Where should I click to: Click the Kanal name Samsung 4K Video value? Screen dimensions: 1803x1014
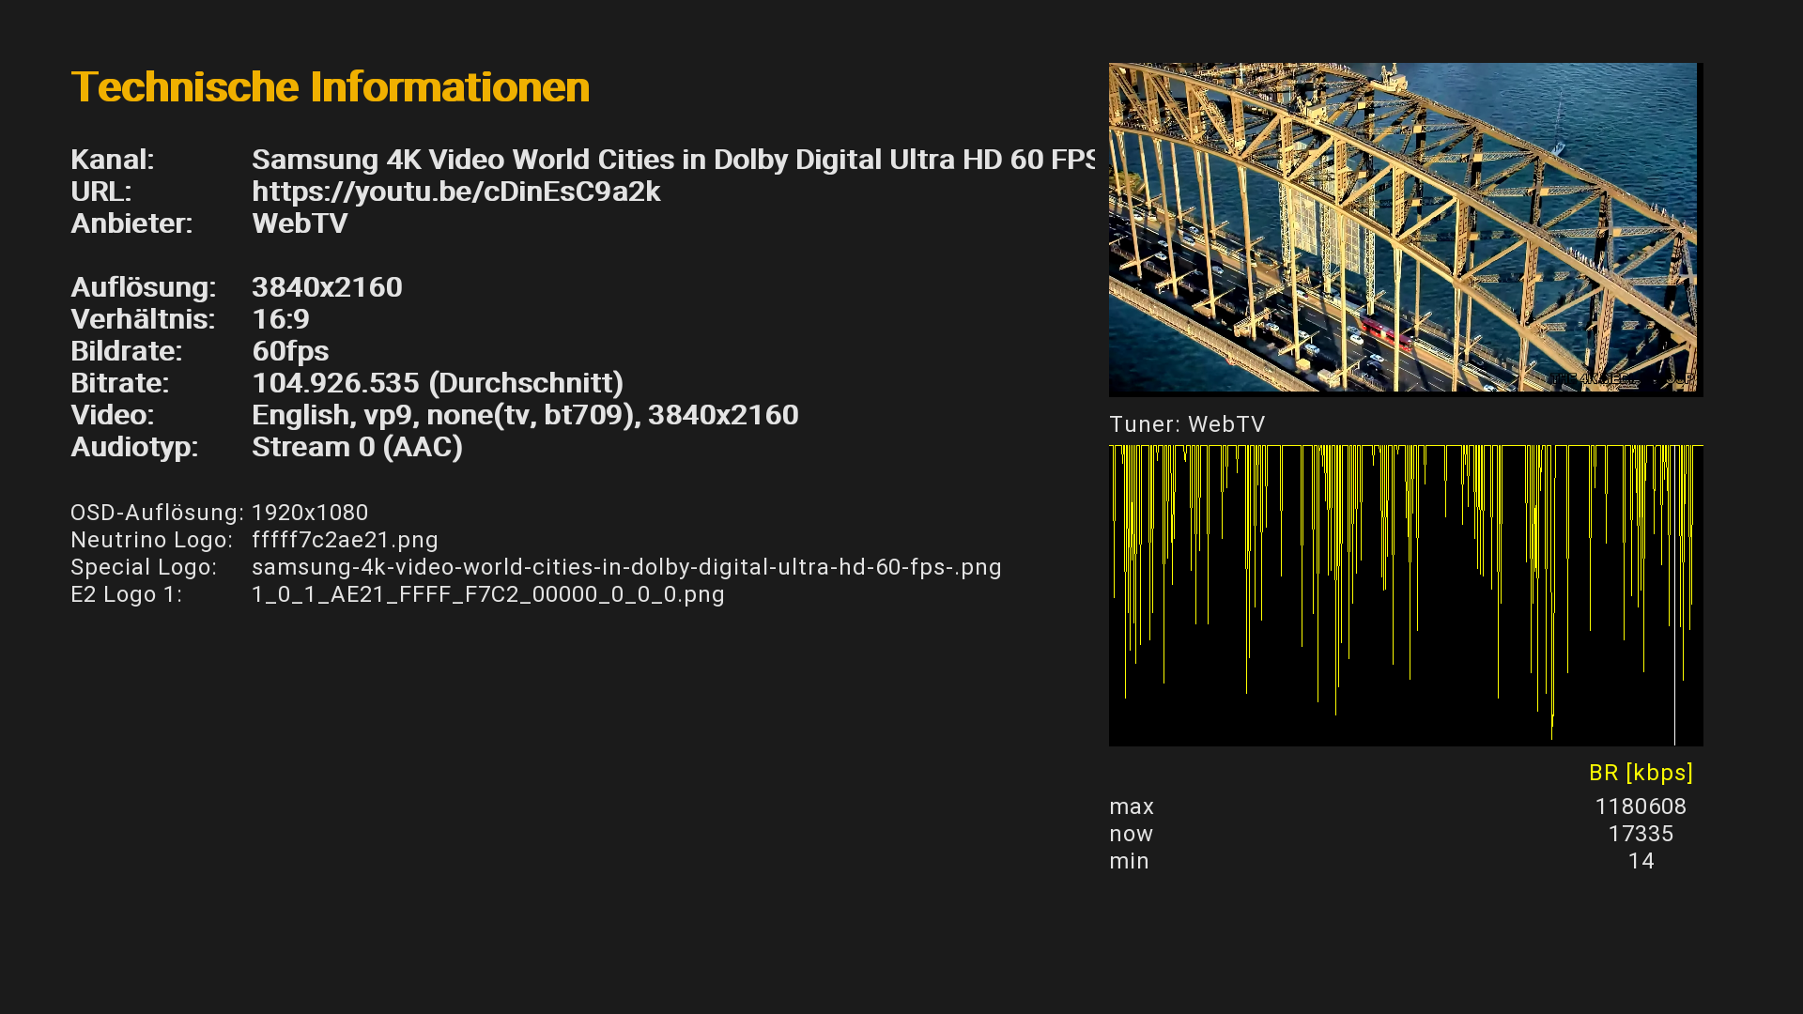tap(671, 160)
